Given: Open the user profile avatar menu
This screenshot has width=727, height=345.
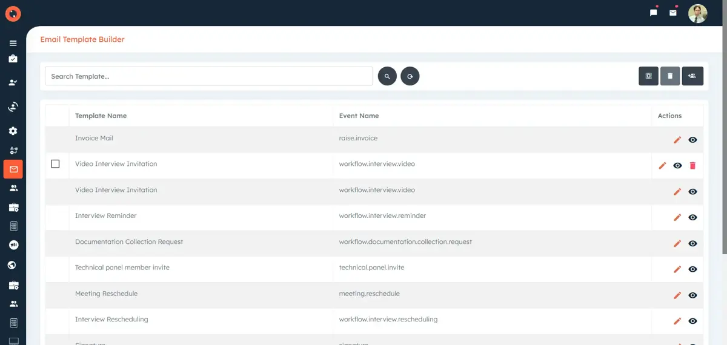Looking at the screenshot, I should (x=697, y=13).
